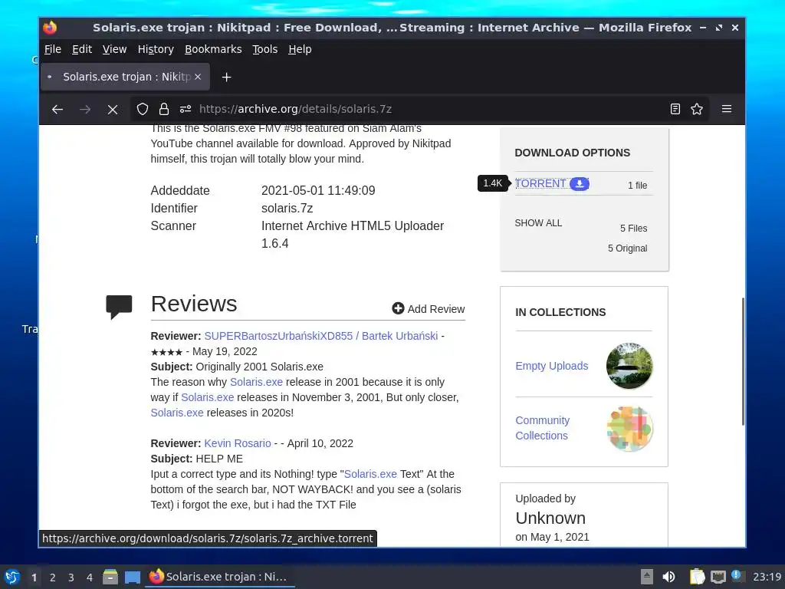Click the show desktop taskbar icon
785x589 pixels.
[x=132, y=577]
